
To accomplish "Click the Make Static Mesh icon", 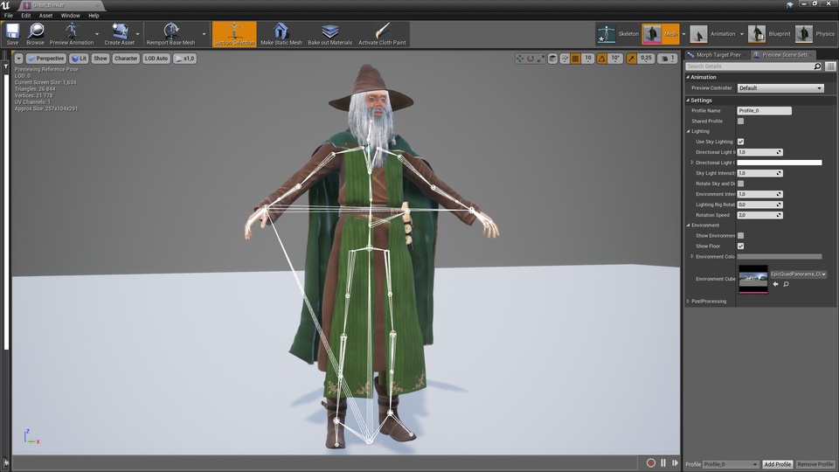I will point(281,33).
